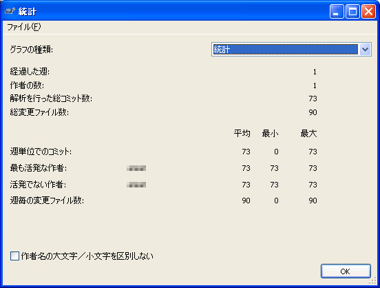
Task: Minimize the 統計 window
Action: pos(337,12)
